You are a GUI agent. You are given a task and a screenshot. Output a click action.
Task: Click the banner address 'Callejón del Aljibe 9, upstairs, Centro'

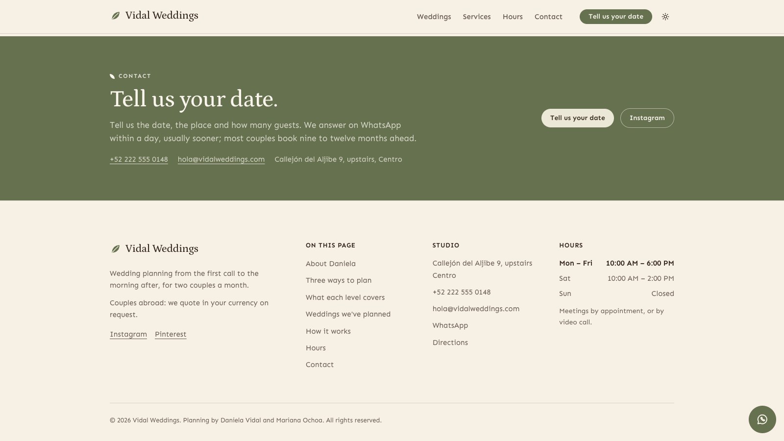pos(339,159)
